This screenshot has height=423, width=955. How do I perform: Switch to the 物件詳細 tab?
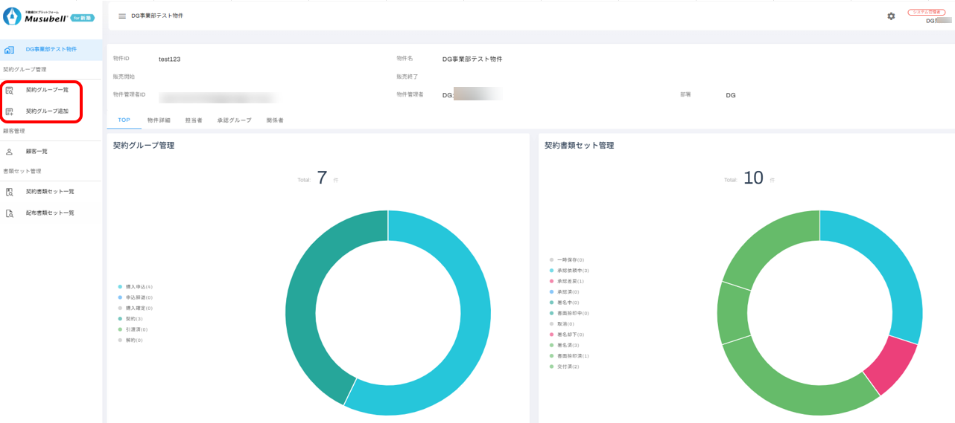point(159,120)
